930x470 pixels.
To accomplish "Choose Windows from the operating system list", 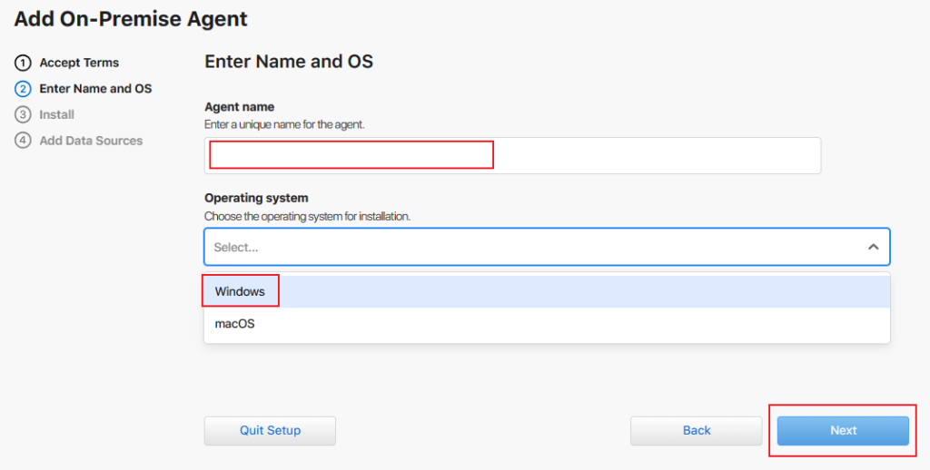I will [241, 291].
